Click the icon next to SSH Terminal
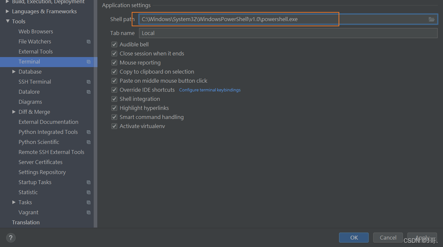The width and height of the screenshot is (443, 247). tap(88, 82)
